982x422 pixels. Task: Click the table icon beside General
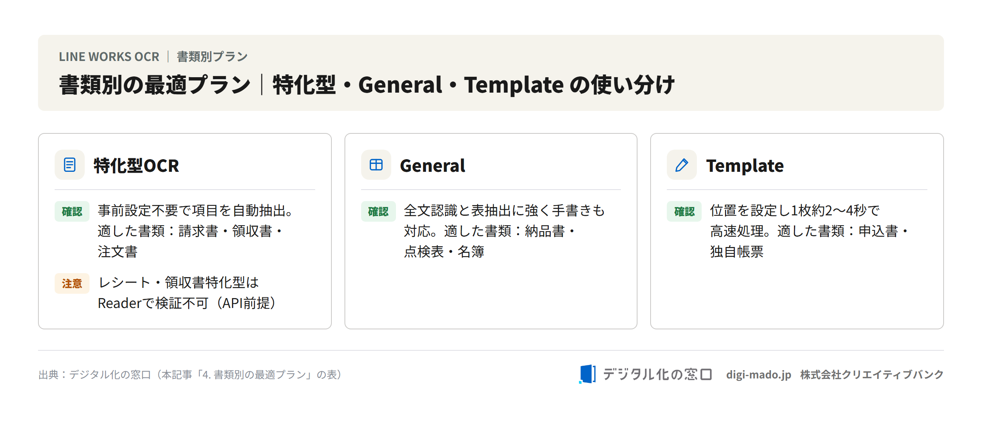376,165
